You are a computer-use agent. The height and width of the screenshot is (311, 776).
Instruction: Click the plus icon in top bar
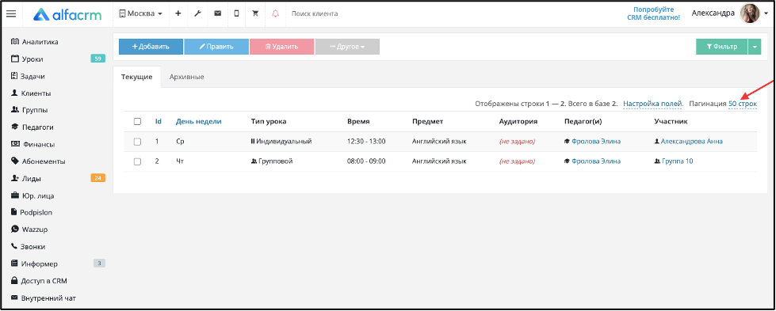click(178, 13)
